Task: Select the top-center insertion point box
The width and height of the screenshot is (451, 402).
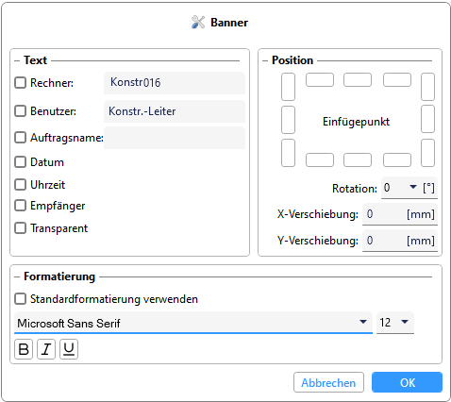Action: tap(358, 80)
